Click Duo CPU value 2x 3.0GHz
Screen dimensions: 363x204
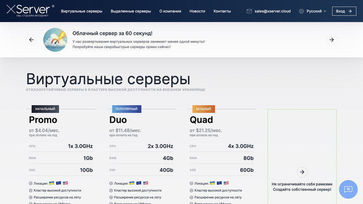pos(161,146)
